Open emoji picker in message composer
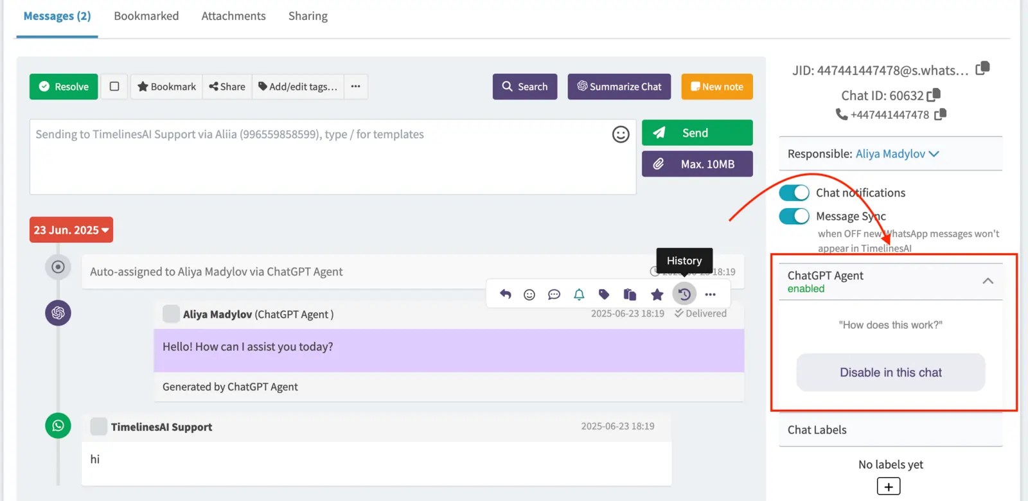The image size is (1028, 501). tap(621, 134)
